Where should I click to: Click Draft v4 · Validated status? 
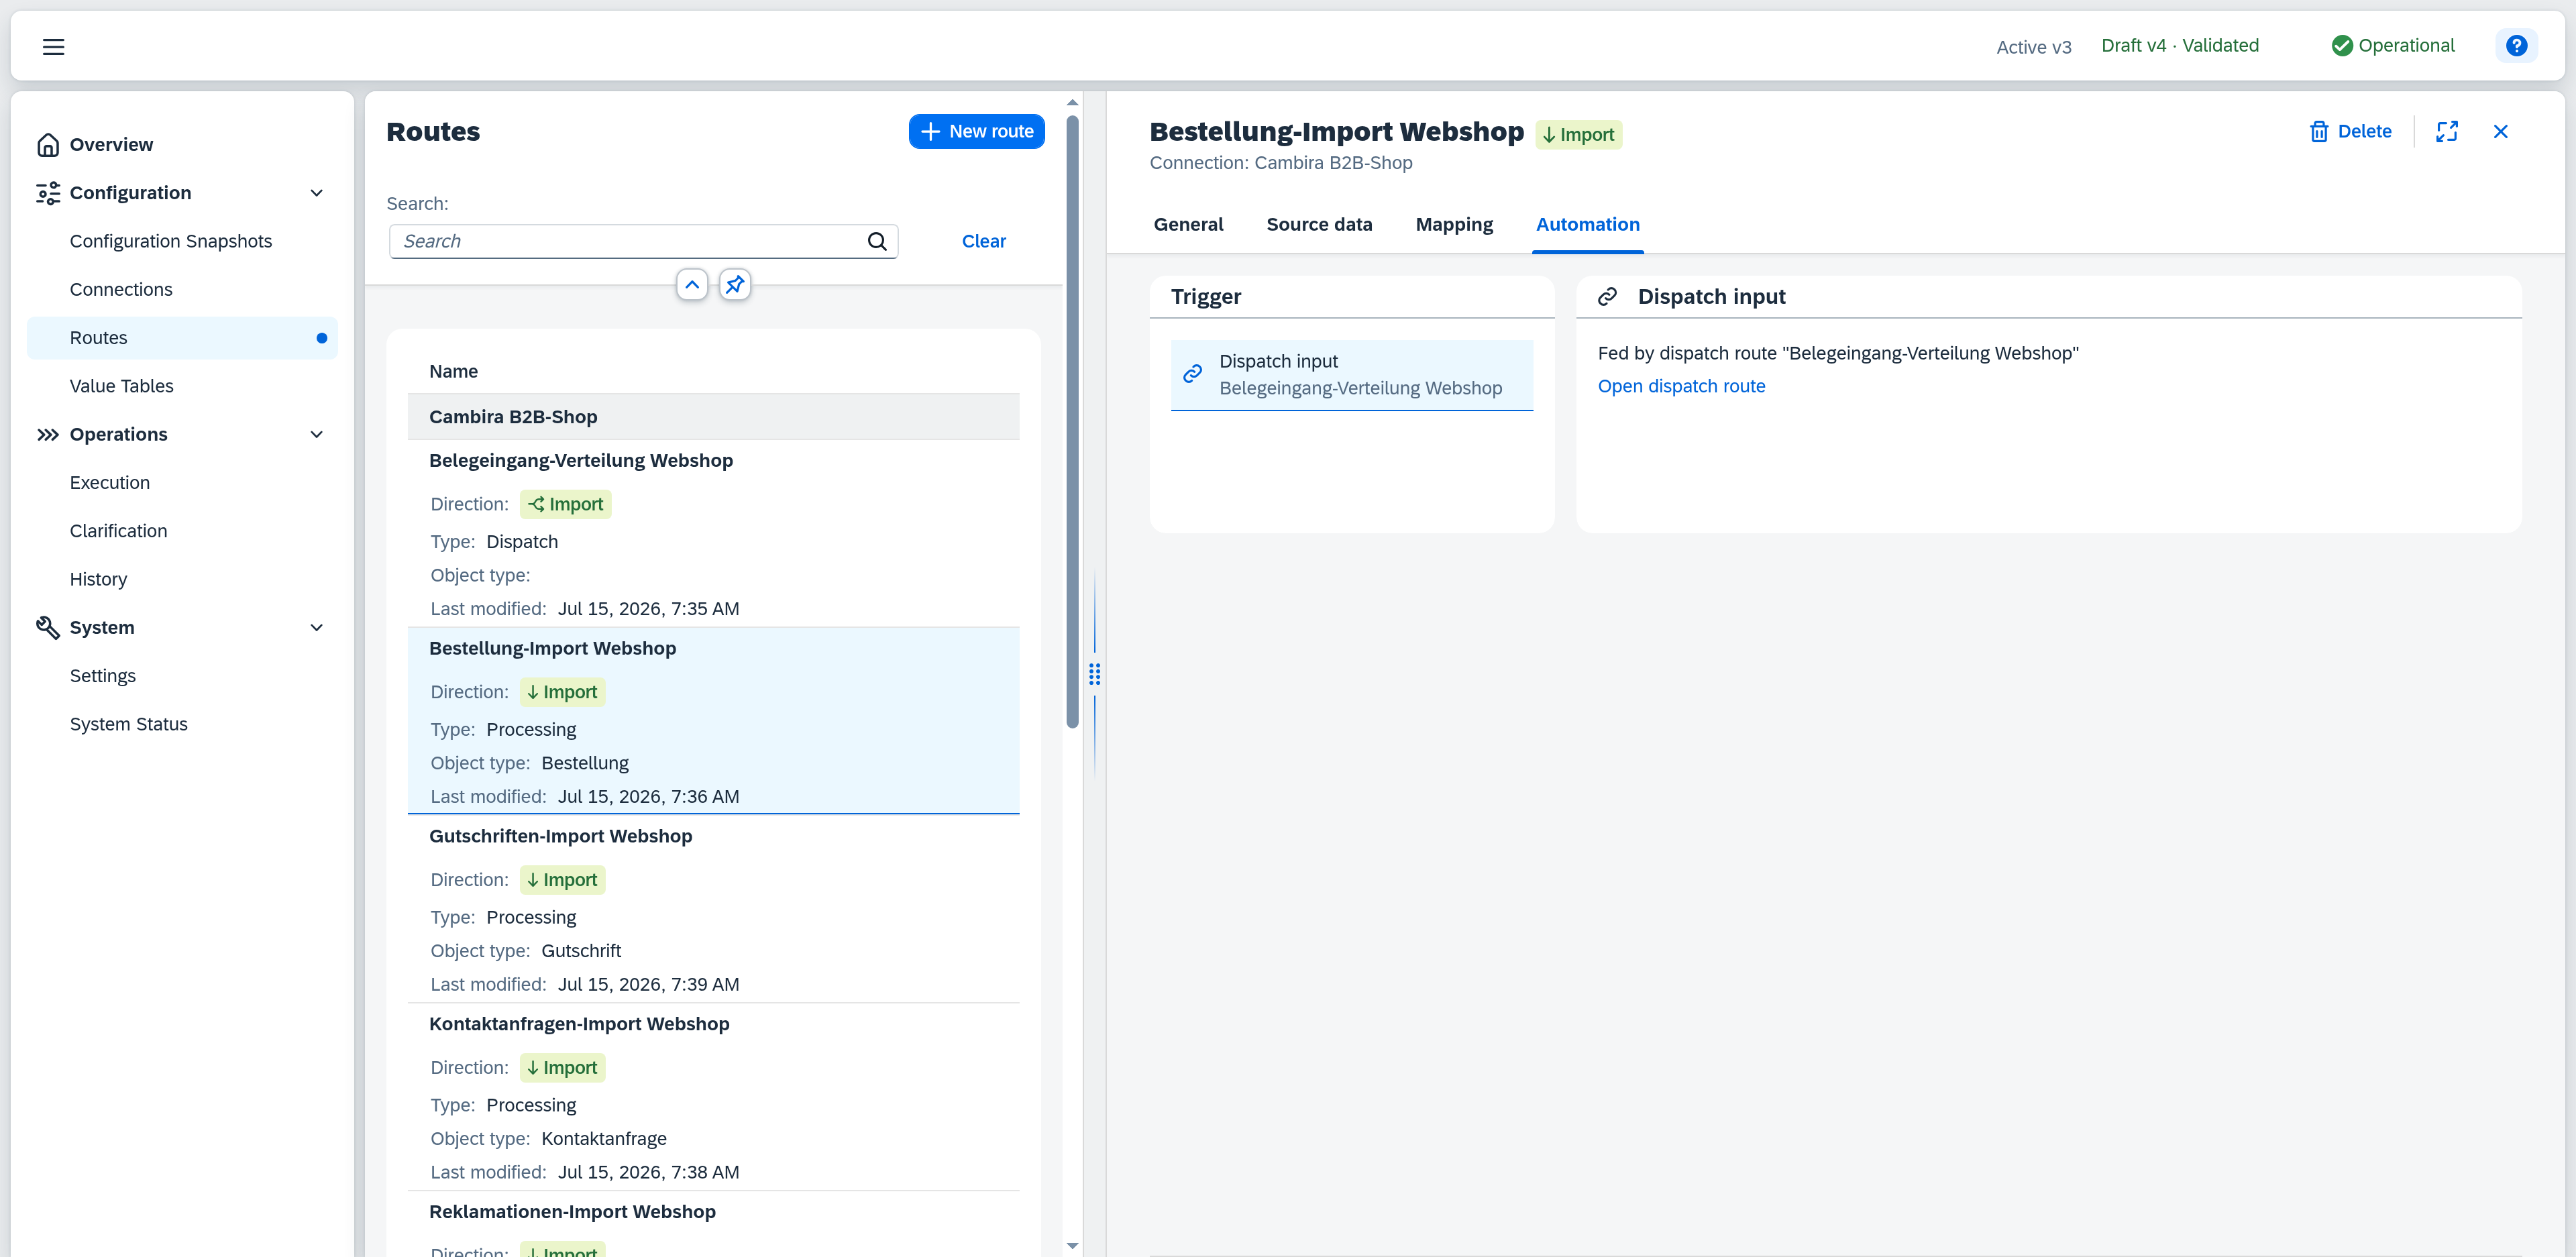(2179, 46)
